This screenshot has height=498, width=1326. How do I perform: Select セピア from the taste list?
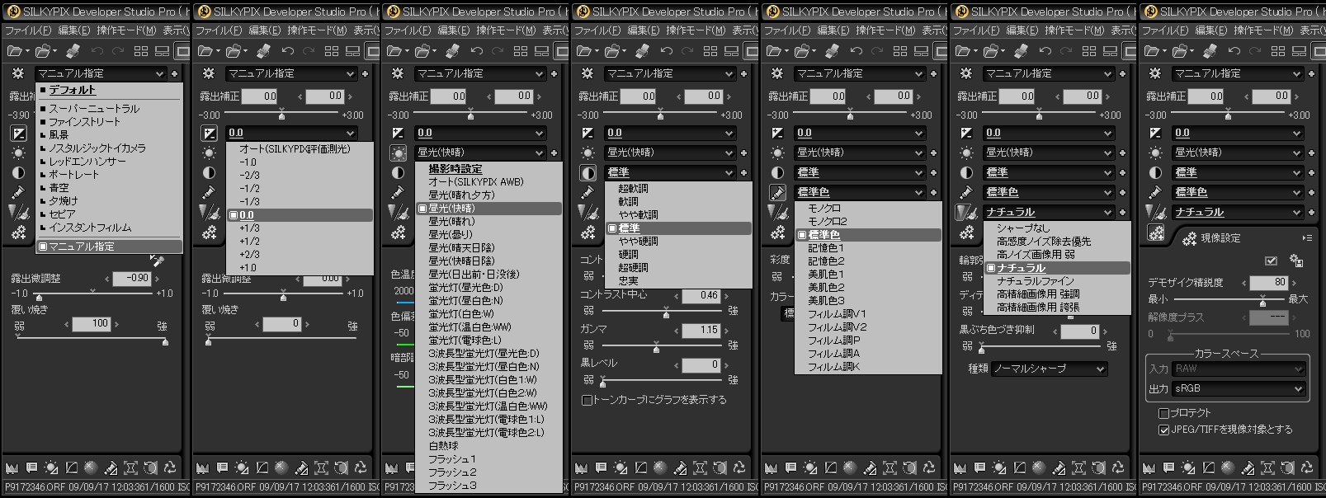click(62, 214)
